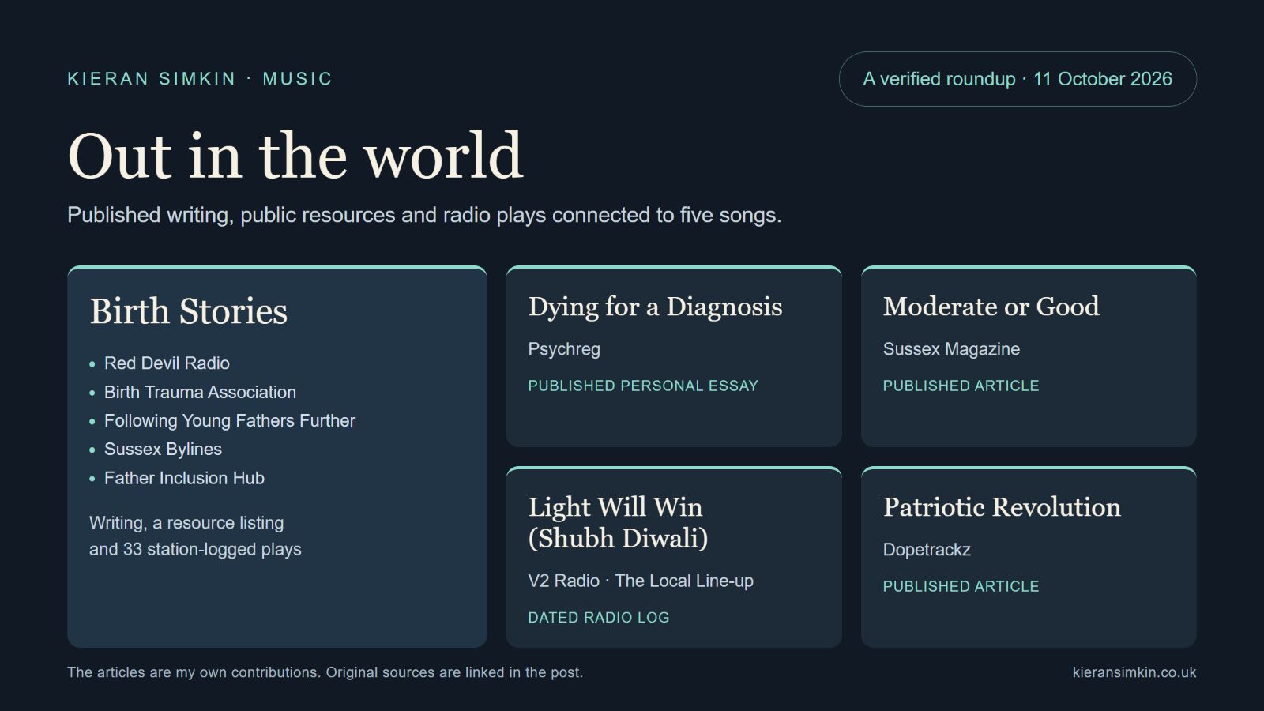Click the 'Psychreg' source name
1264x711 pixels.
[x=564, y=349]
